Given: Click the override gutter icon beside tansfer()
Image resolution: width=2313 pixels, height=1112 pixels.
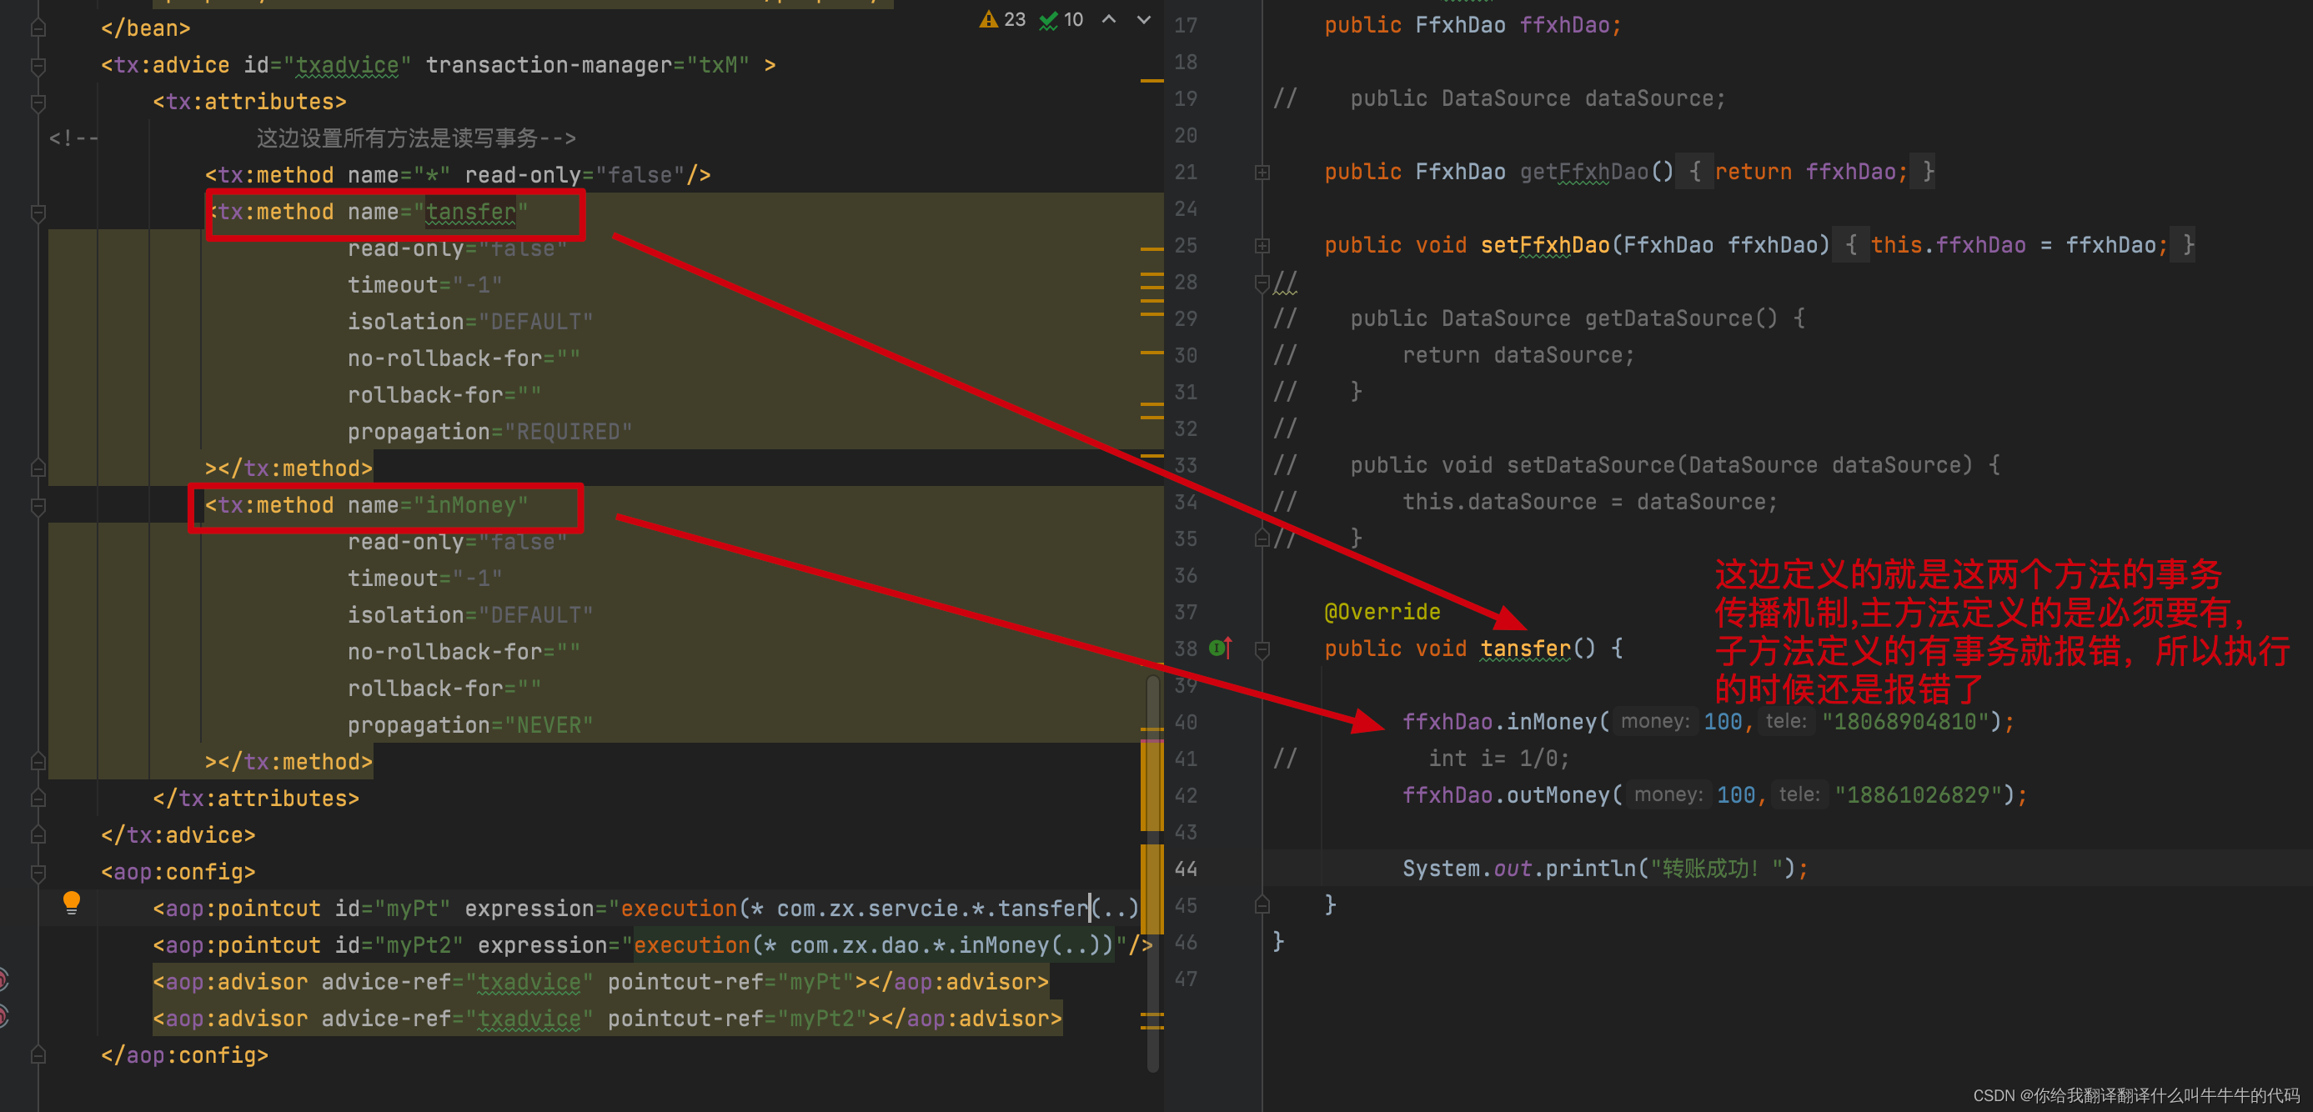Looking at the screenshot, I should [1220, 647].
